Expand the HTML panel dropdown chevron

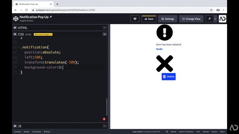[105, 28]
